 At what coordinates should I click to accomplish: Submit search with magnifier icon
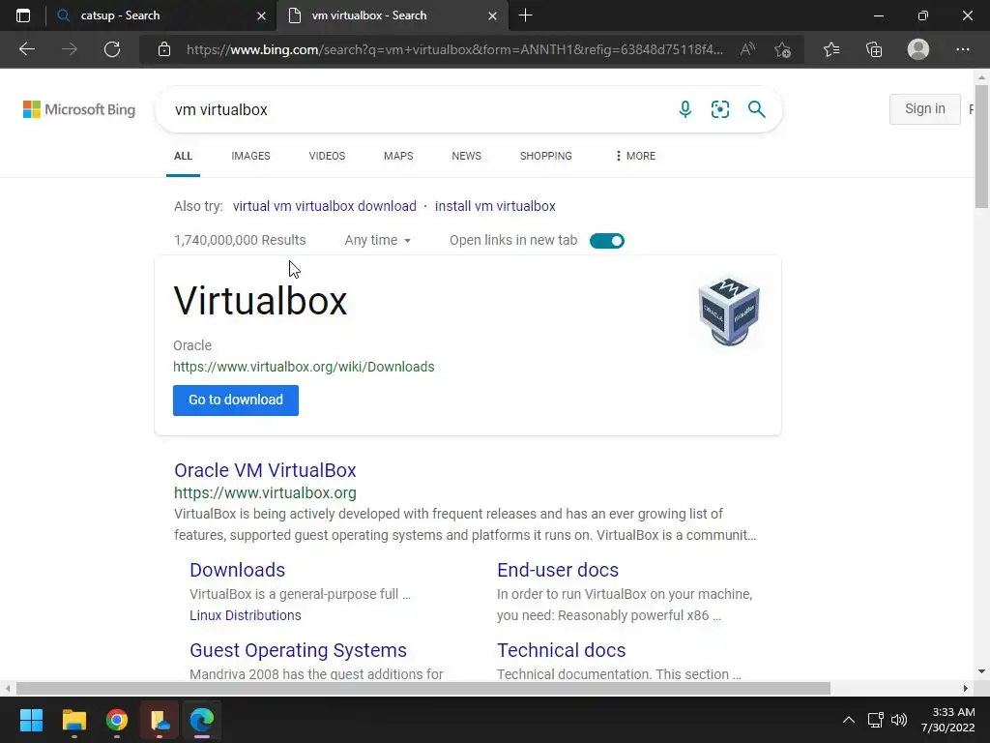click(756, 109)
